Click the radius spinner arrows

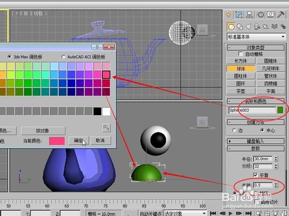276,159
